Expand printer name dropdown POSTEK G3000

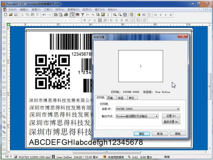[x=178, y=109]
